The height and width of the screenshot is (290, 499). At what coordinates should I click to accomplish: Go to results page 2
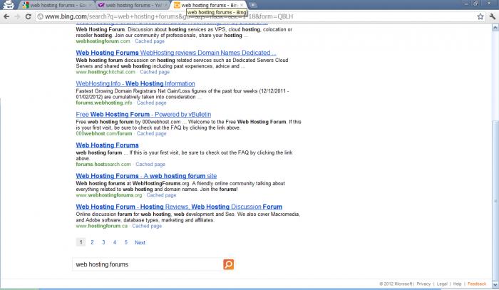click(x=92, y=242)
